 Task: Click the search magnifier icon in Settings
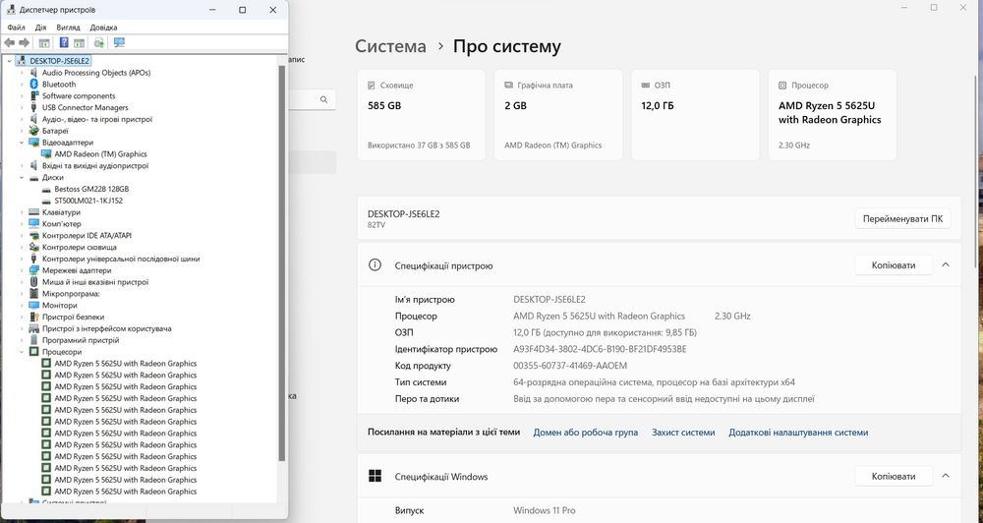[323, 99]
